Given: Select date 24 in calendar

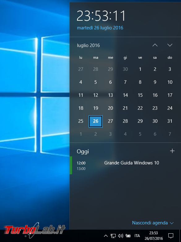Looking at the screenshot, I should [x=170, y=108].
